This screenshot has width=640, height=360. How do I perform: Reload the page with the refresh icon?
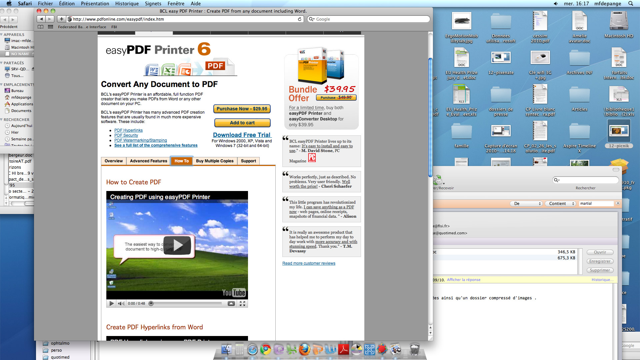click(300, 19)
